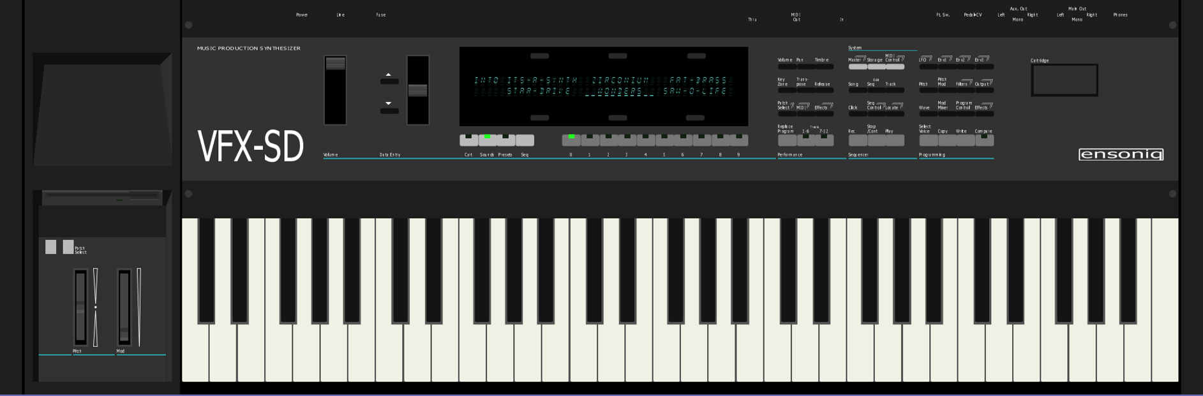Push the Performance Volume button
The image size is (1203, 396).
[788, 66]
